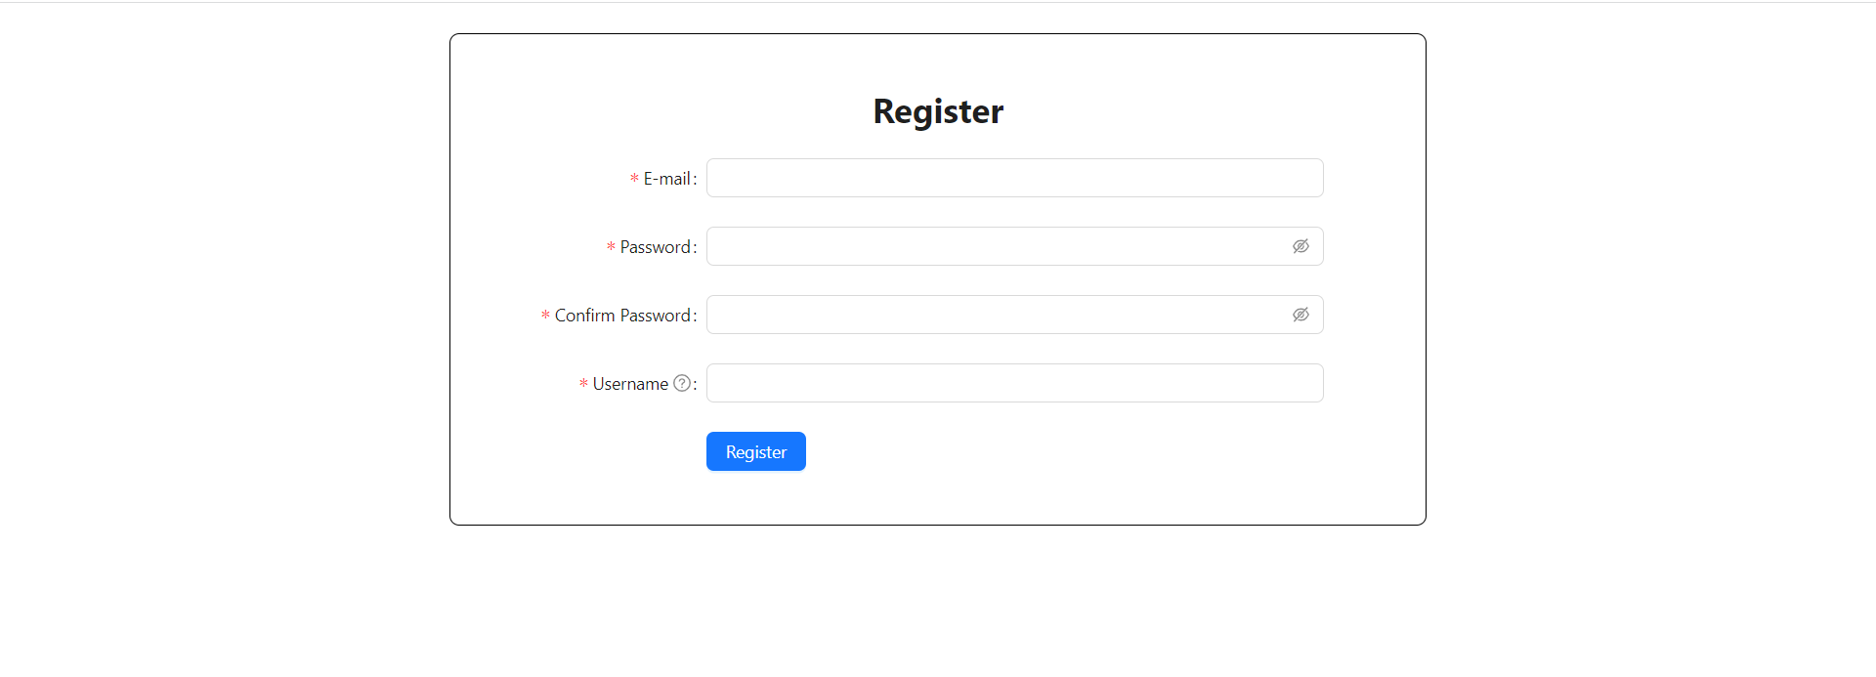
Task: Click the red asterisk beside E-mail
Action: [633, 179]
